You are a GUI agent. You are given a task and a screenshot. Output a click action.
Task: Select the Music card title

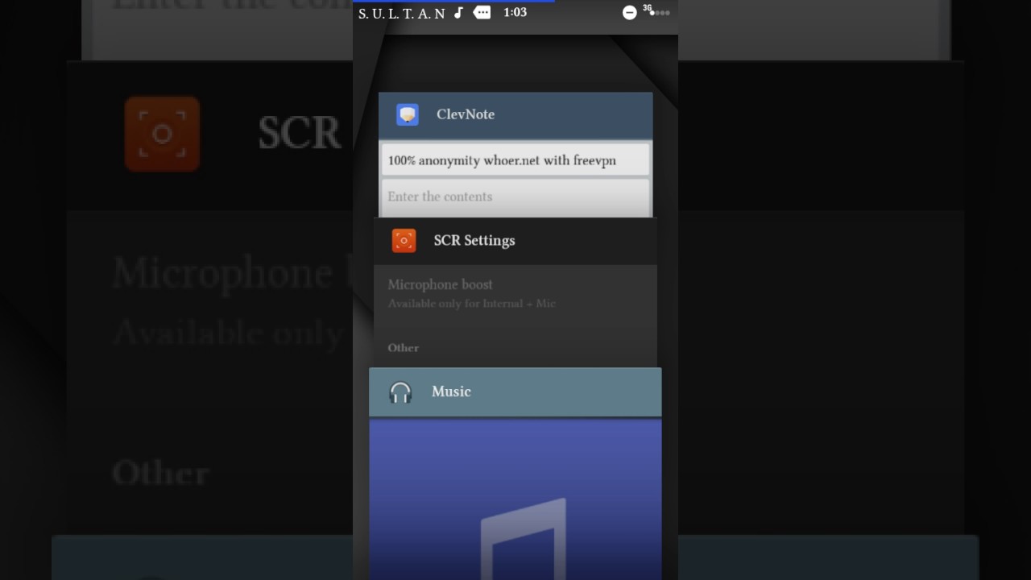tap(451, 391)
